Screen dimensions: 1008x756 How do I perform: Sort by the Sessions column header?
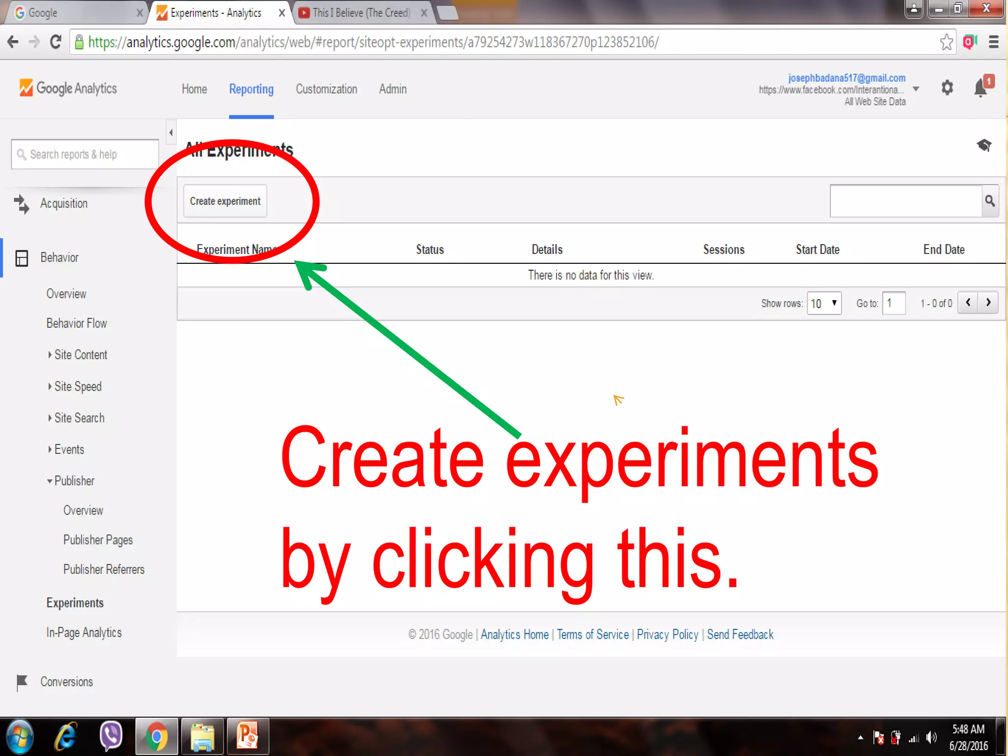point(724,250)
